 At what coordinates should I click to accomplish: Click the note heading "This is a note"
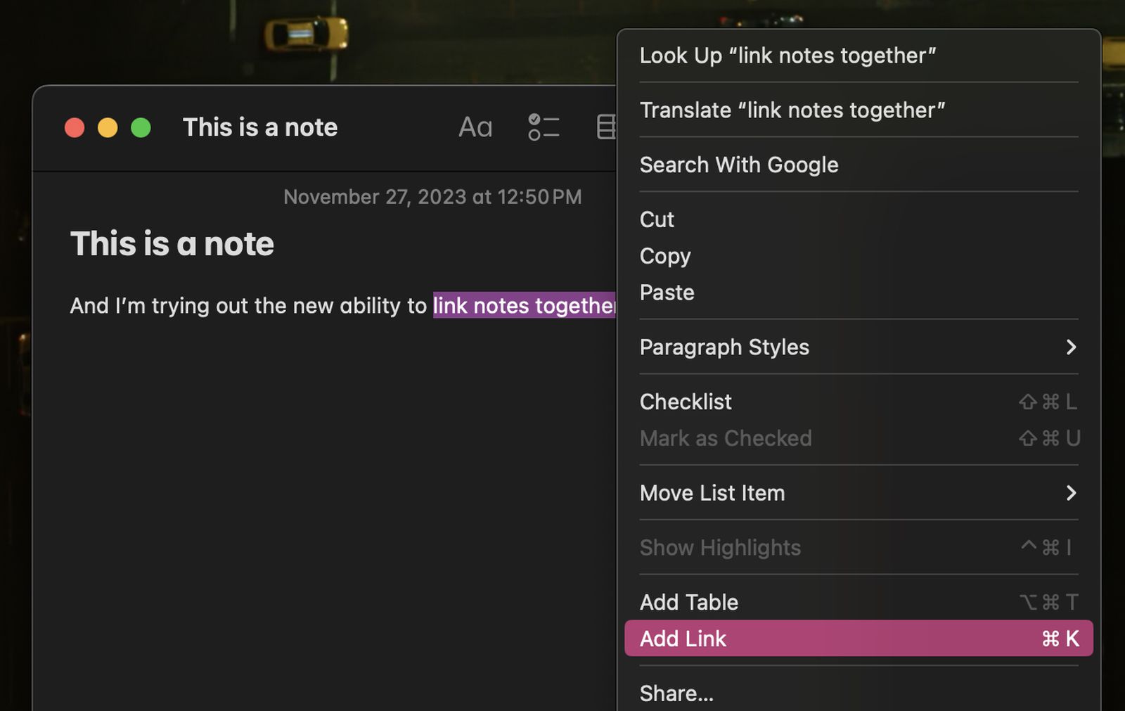point(172,243)
